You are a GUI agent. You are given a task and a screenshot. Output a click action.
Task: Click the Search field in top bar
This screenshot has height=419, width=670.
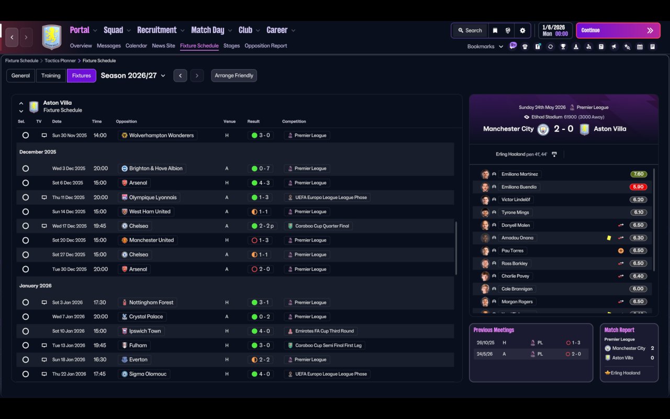[x=469, y=30]
